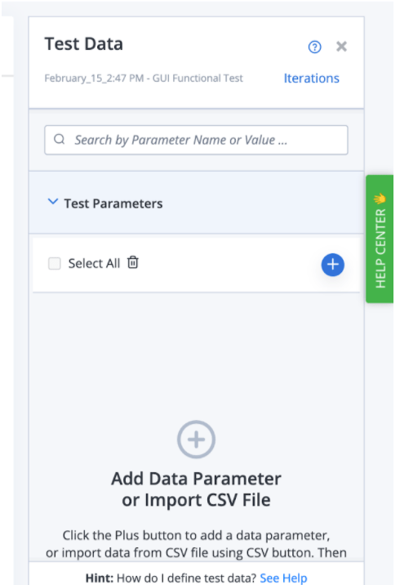Click the search magnifier icon
400x585 pixels.
click(x=60, y=140)
